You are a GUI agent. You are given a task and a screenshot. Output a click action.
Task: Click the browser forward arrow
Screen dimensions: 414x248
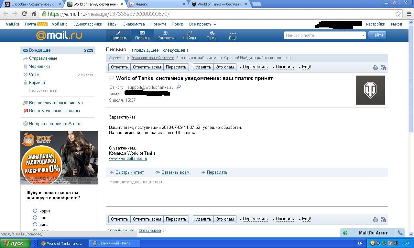[x=15, y=14]
